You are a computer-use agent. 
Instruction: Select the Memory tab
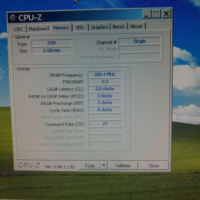[x=61, y=28]
